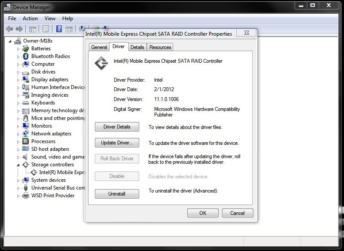The image size is (344, 251).
Task: Click the SD host adapters icon
Action: click(x=26, y=149)
